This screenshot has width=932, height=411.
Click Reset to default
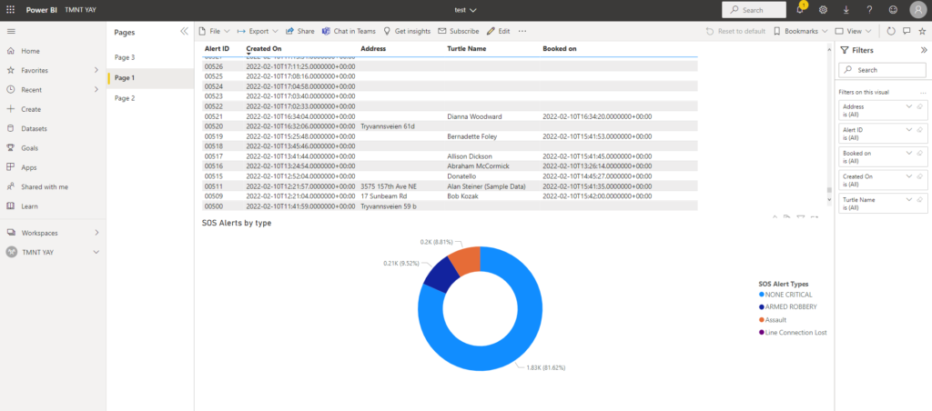735,31
